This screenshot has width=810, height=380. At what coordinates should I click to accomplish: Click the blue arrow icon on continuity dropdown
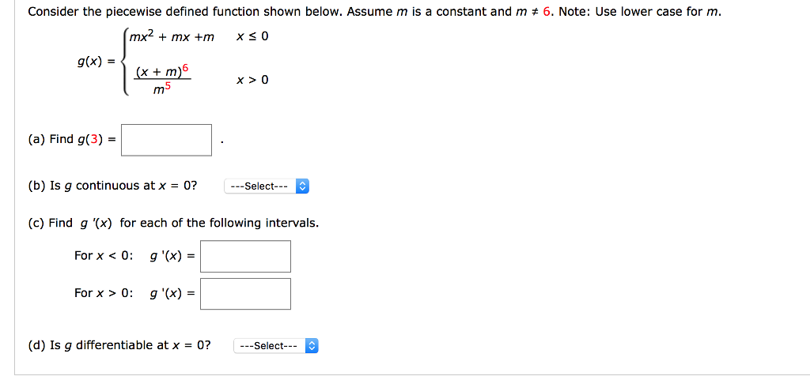pos(303,186)
